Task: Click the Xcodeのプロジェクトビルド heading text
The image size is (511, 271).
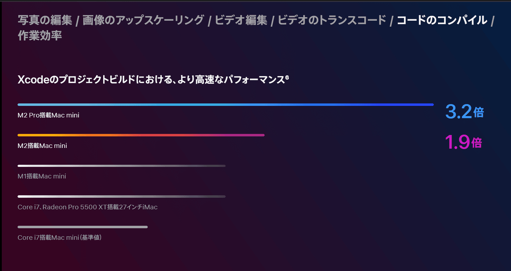Action: [151, 80]
